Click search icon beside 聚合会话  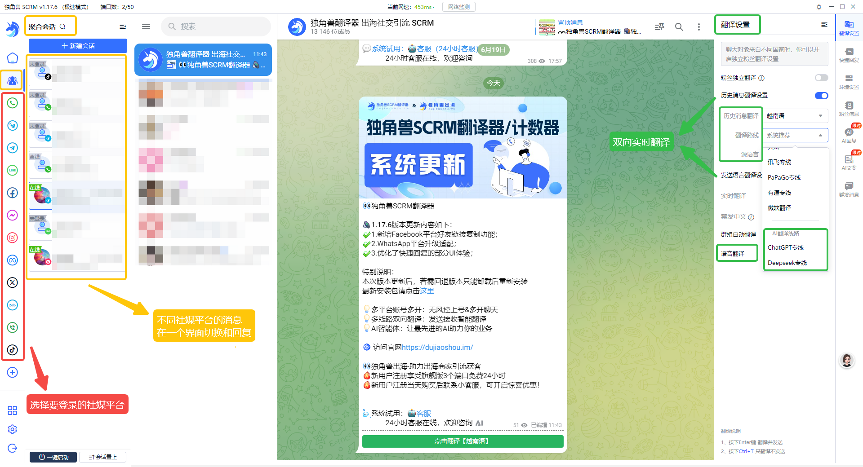tap(62, 26)
